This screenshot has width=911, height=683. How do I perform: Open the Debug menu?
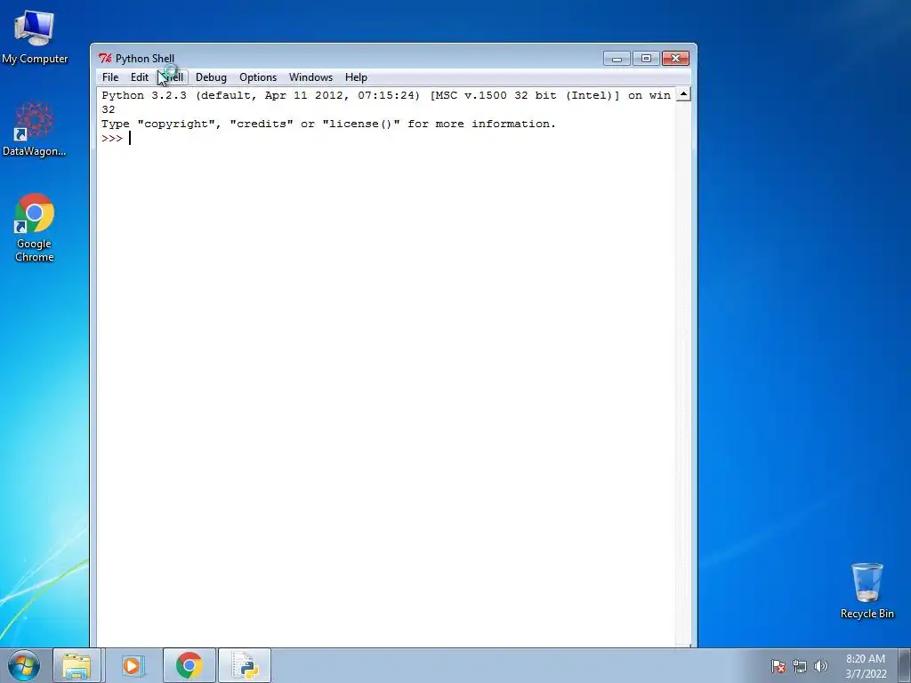pos(211,77)
